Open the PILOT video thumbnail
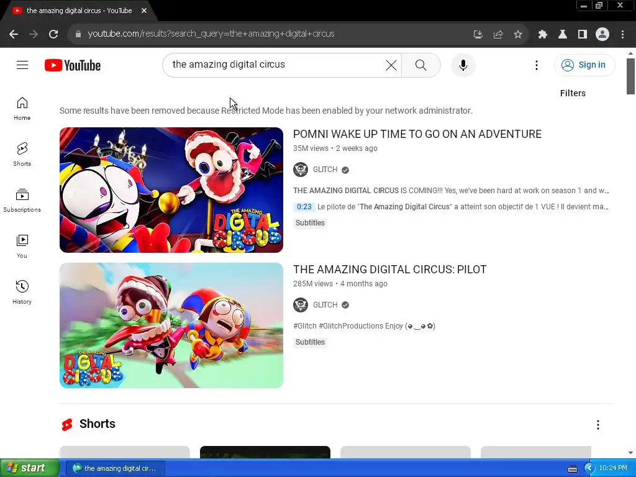Screen dimensions: 636x477 click(171, 325)
